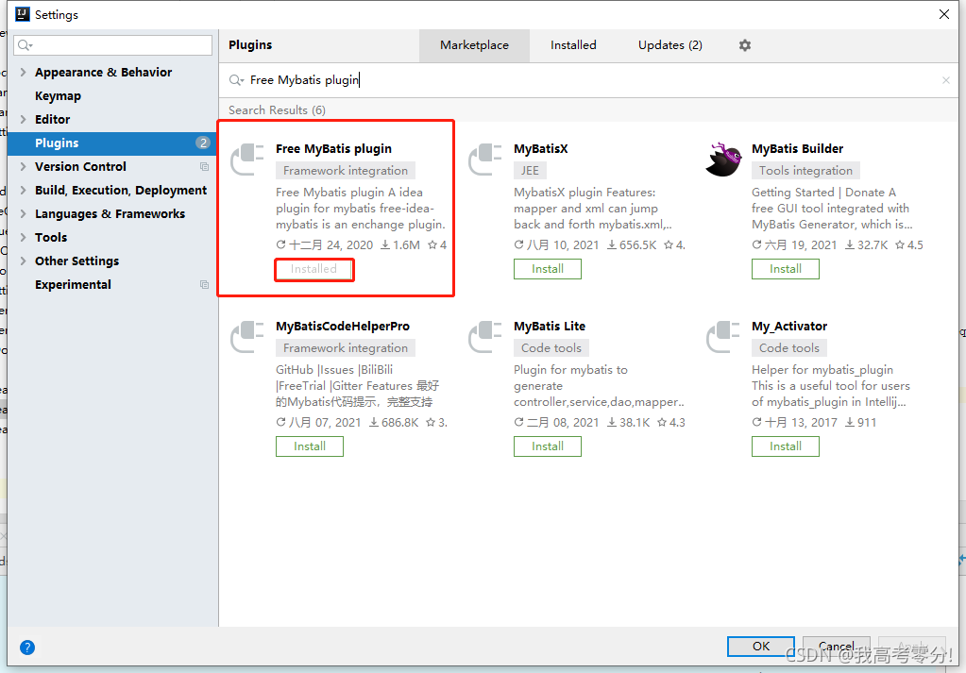Open MyBatis Builder plugin title
The image size is (966, 673).
tap(797, 148)
